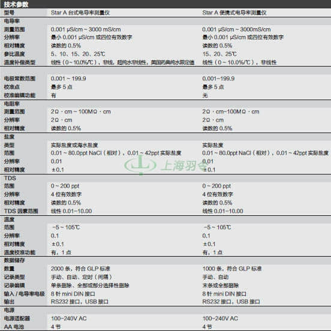Screen dimensions: 331x331
Task: Click the 记录类型 row label
Action: pos(14,277)
